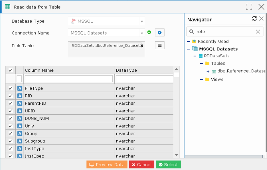Click the green Select button
This screenshot has height=170, width=267.
point(168,165)
